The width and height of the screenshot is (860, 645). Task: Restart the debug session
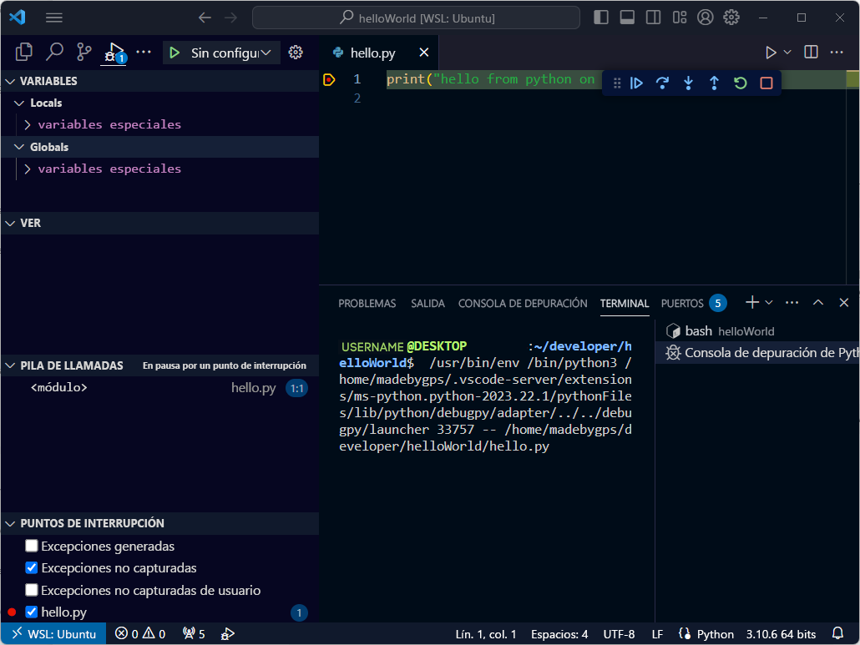tap(741, 83)
